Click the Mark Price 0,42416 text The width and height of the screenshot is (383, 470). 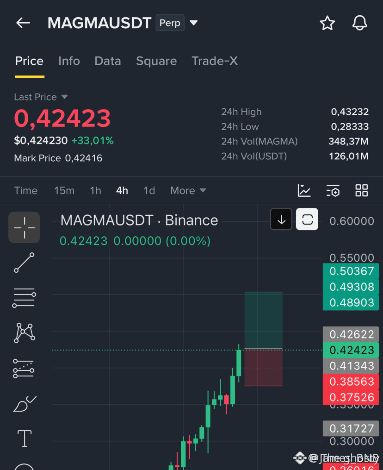pyautogui.click(x=58, y=158)
